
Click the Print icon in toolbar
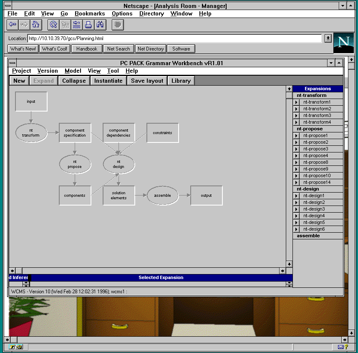click(x=88, y=25)
